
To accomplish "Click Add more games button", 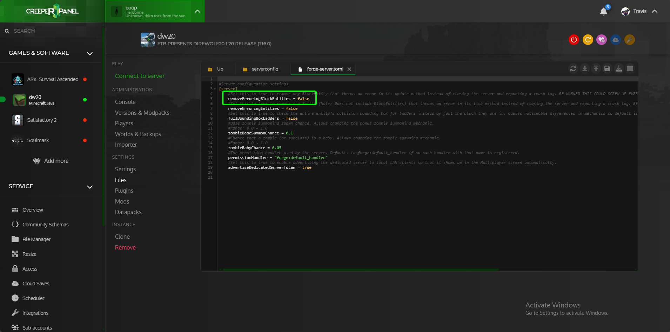I will pyautogui.click(x=51, y=161).
